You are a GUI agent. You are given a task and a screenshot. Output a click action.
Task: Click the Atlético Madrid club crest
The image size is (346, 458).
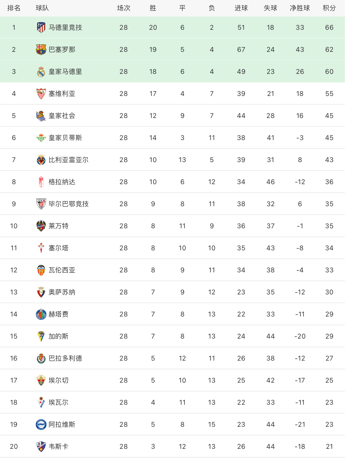41,27
